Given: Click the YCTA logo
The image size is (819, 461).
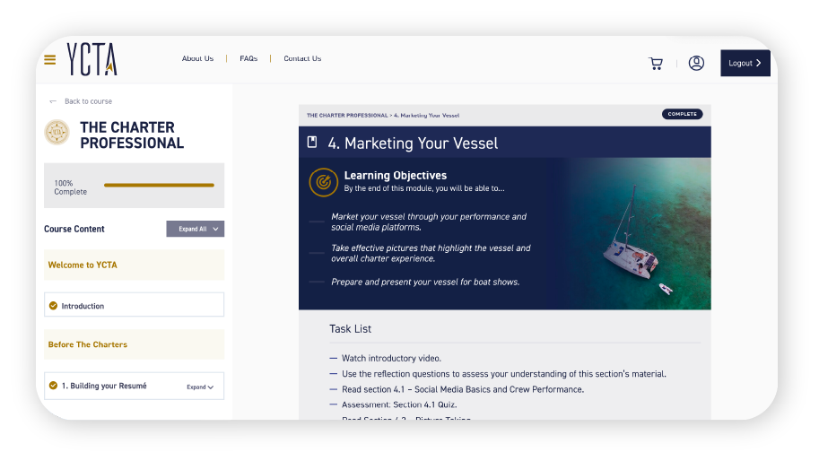Looking at the screenshot, I should [91, 59].
